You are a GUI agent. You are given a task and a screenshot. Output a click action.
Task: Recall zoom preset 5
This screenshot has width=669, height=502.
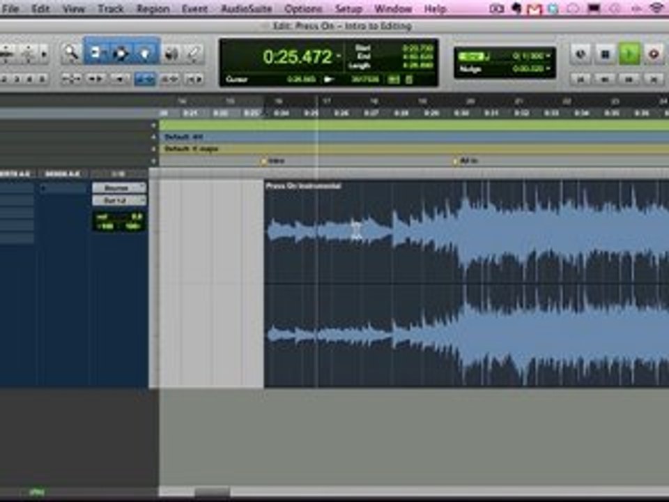(x=42, y=79)
